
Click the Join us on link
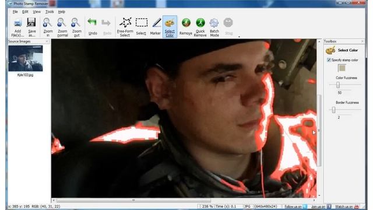pos(318,206)
